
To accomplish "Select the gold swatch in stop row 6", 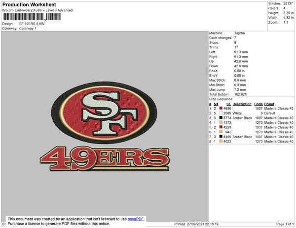I will (x=221, y=132).
